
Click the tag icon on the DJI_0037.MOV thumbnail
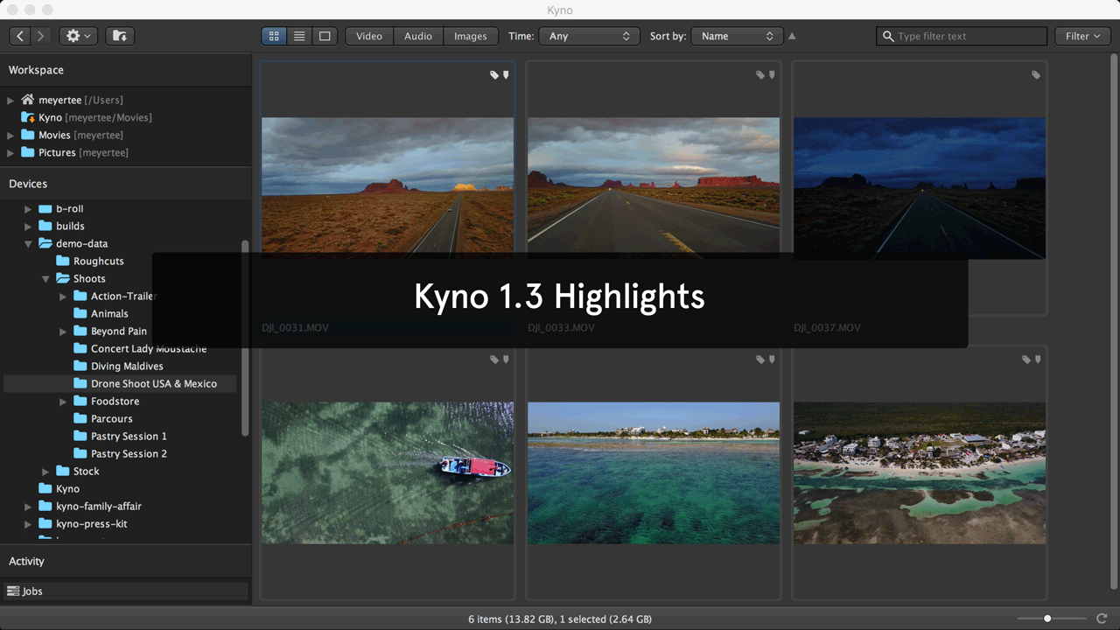point(1036,75)
